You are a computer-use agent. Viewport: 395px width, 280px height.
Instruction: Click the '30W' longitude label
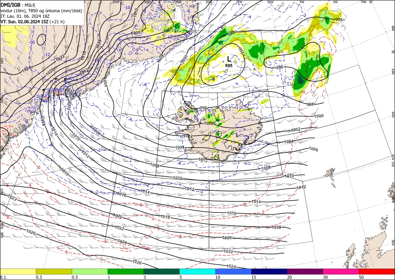click(x=147, y=2)
